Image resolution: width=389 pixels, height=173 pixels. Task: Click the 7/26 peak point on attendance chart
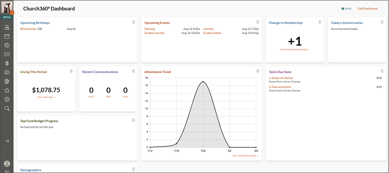coord(203,82)
